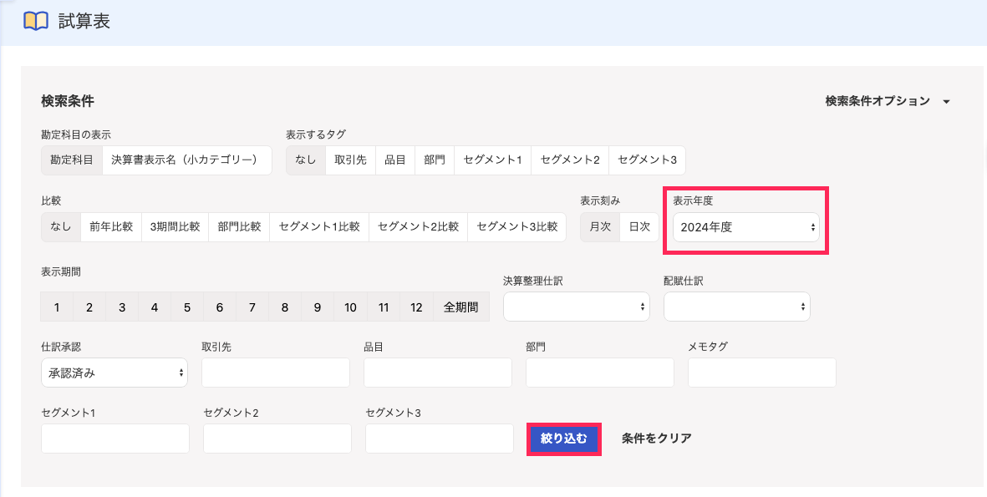The image size is (987, 497).
Task: Click the 検索条件オプション label
Action: point(878,101)
